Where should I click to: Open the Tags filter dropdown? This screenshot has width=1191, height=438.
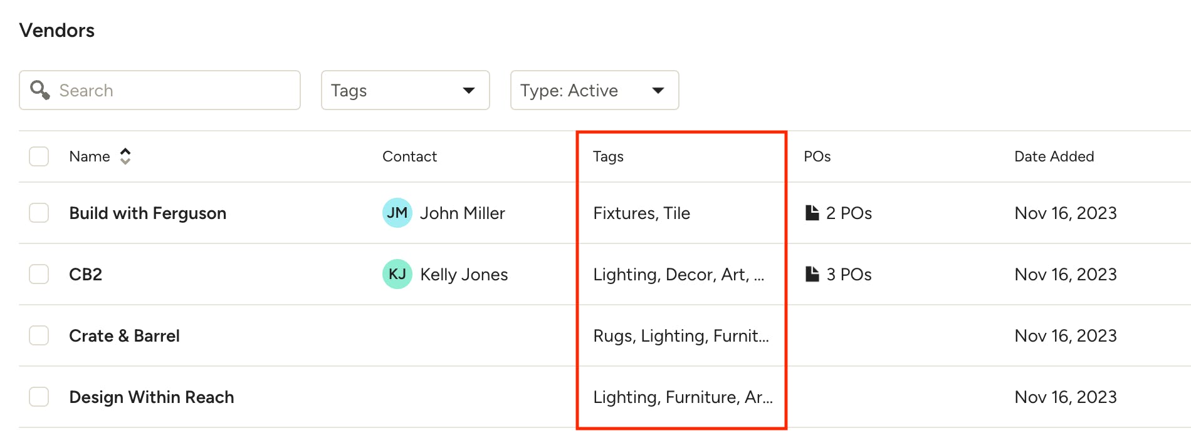click(x=406, y=90)
